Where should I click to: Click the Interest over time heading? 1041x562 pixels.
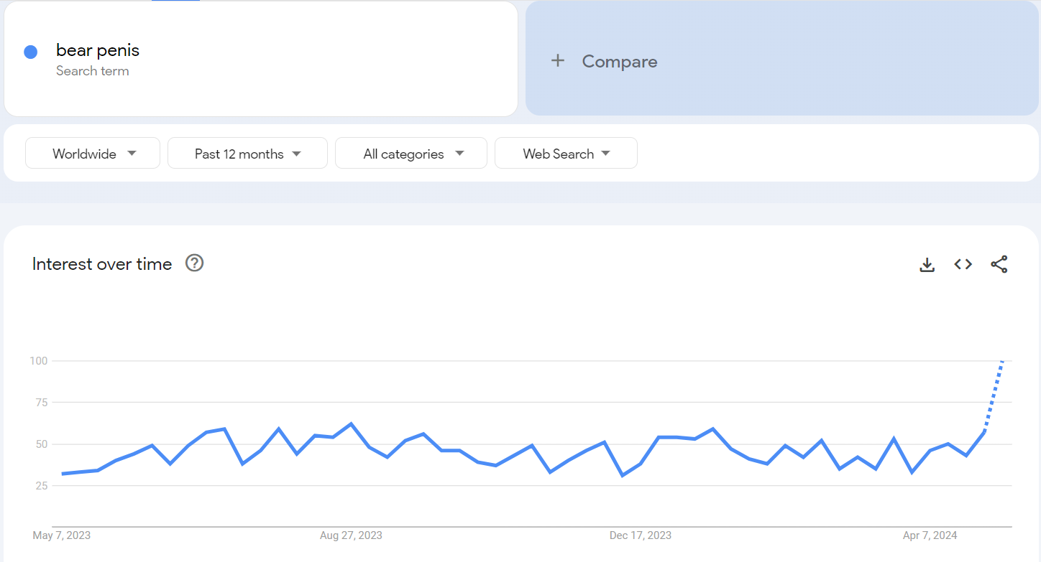[x=102, y=264]
